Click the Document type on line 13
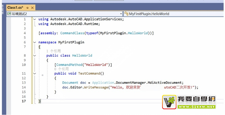 tap(70, 83)
